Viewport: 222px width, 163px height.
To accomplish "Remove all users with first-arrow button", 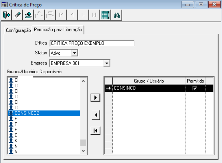I will click(x=96, y=131).
